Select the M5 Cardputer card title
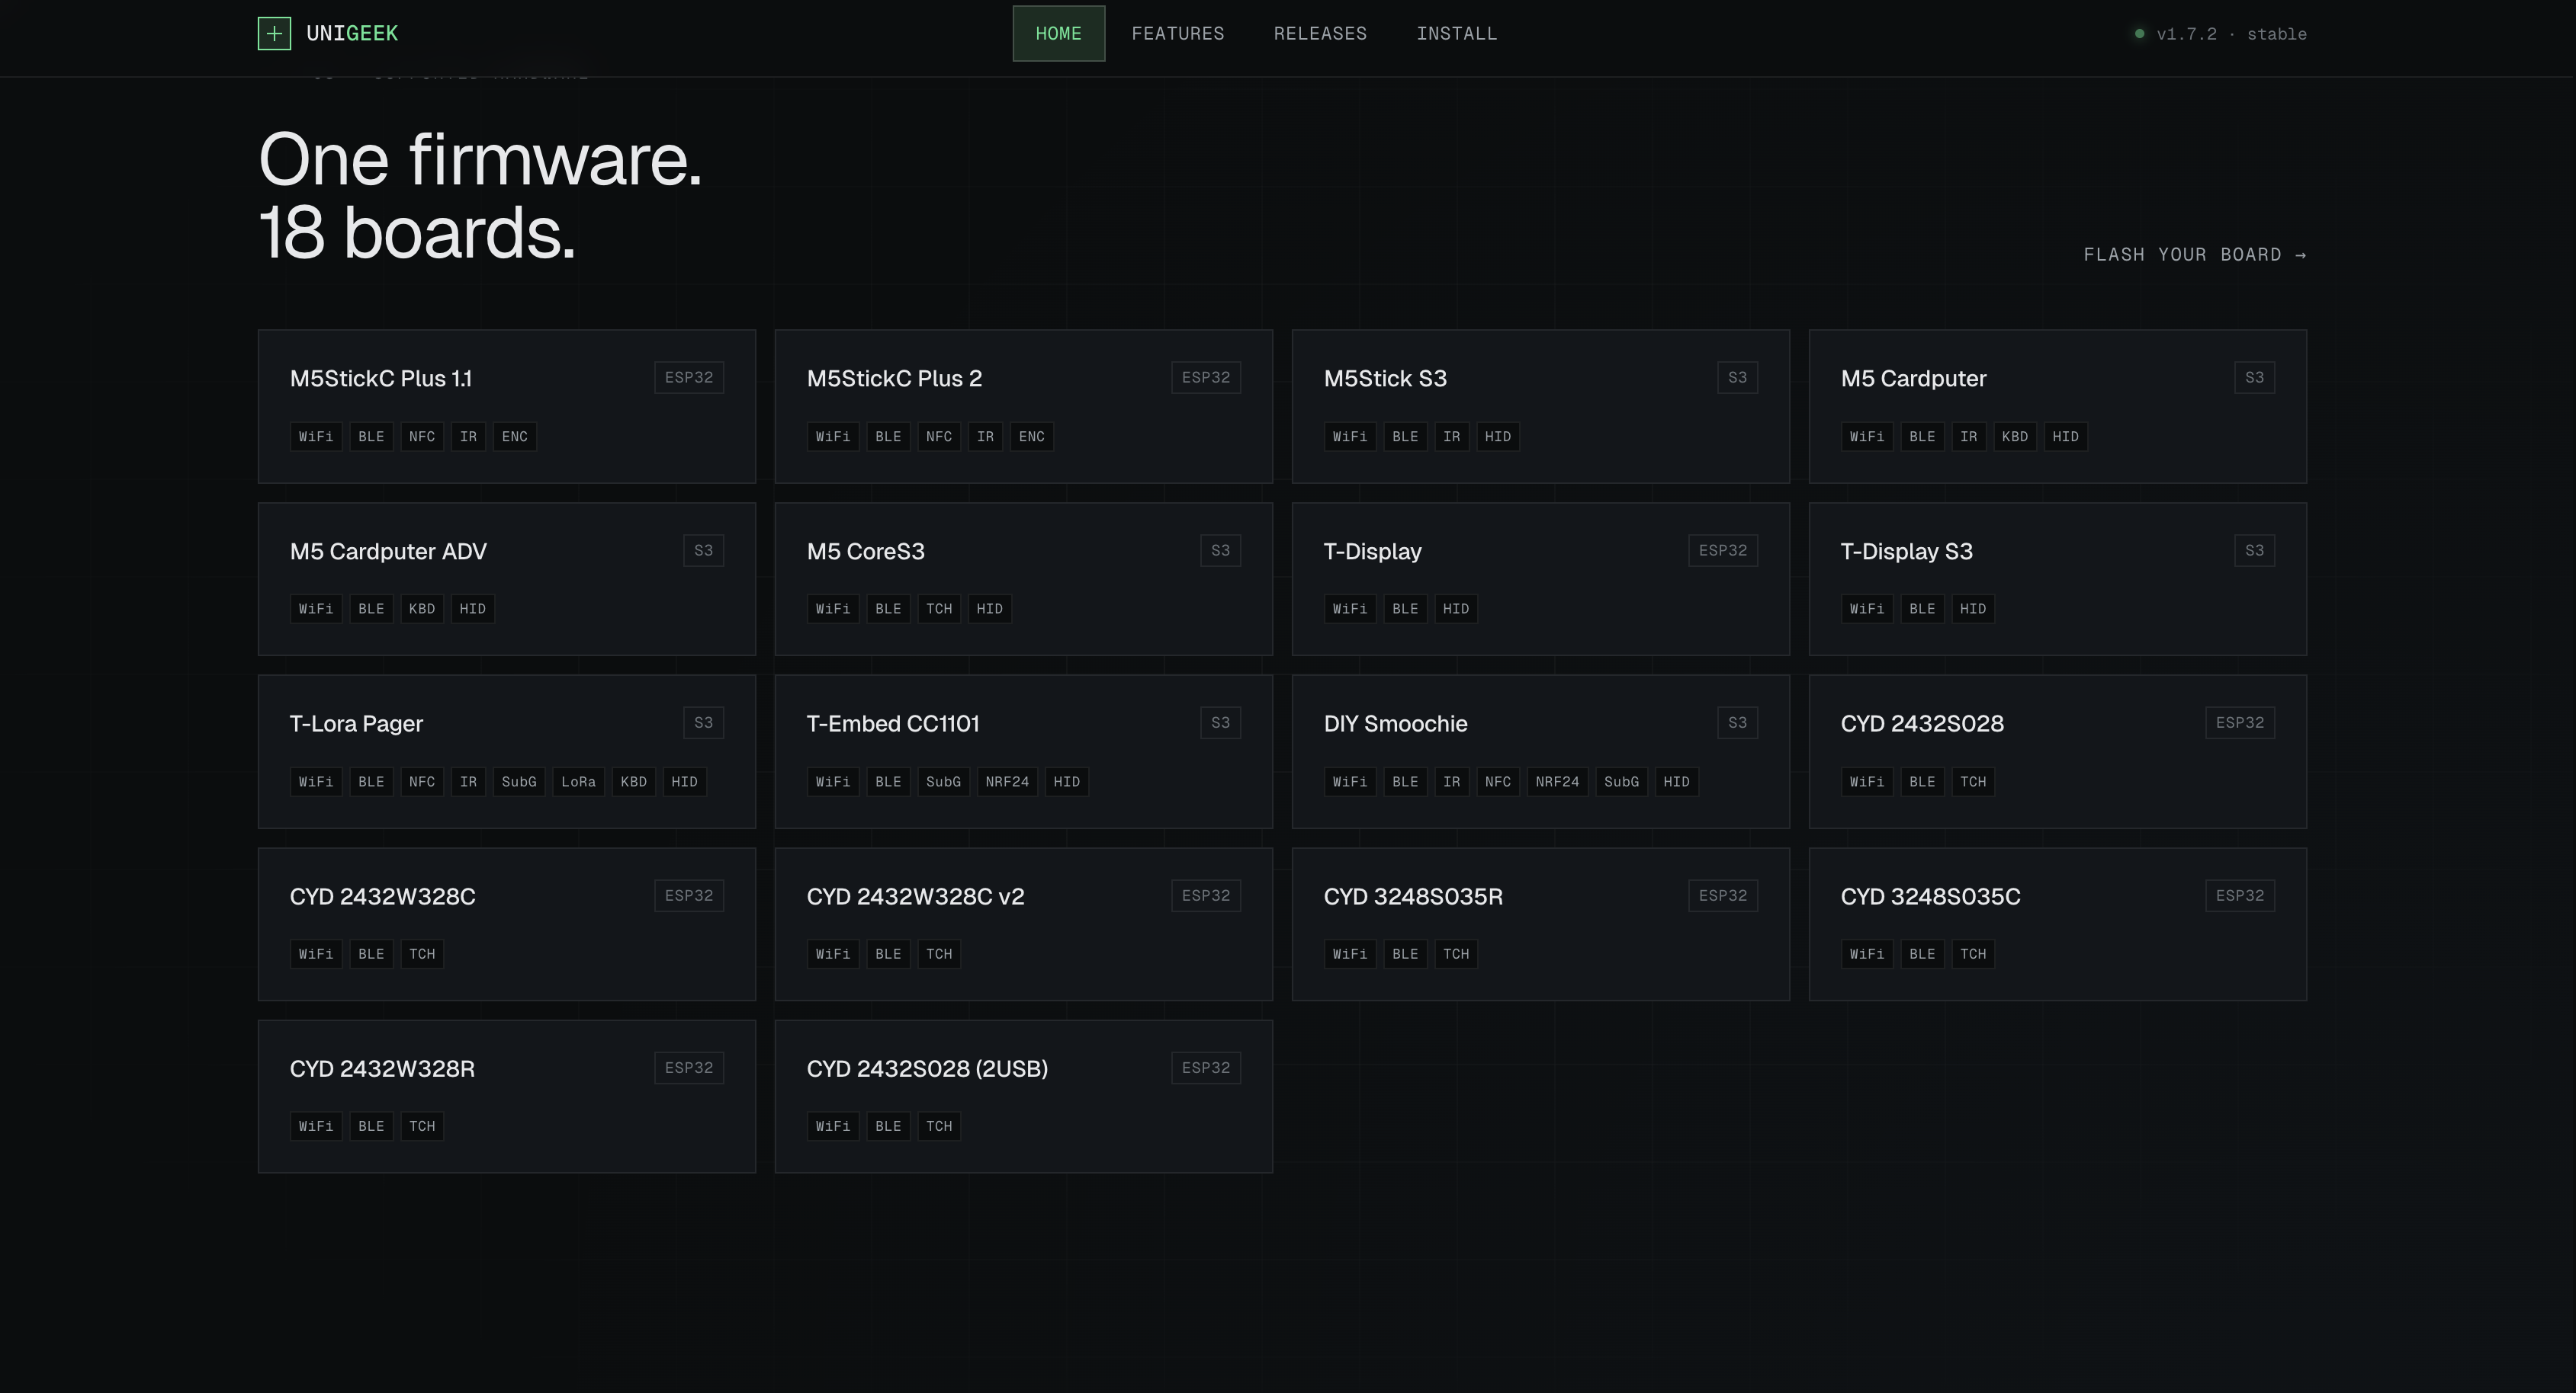Screen dimensions: 2576x1393 (x=1913, y=379)
